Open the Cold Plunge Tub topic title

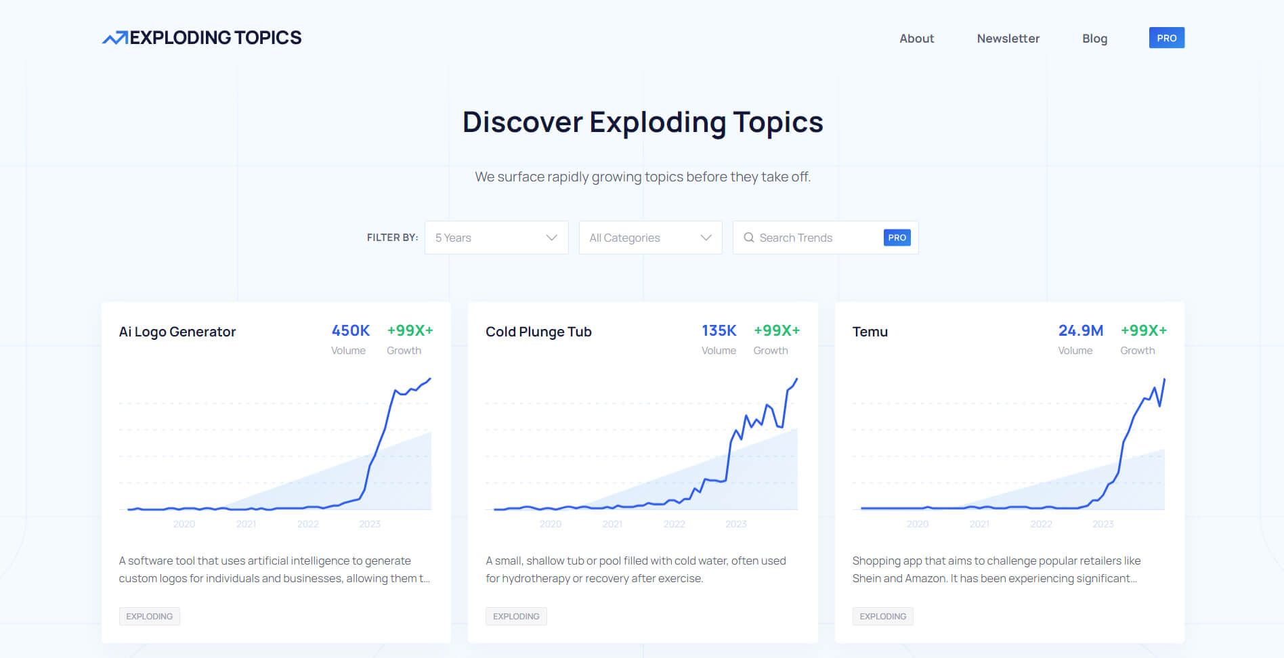tap(538, 332)
